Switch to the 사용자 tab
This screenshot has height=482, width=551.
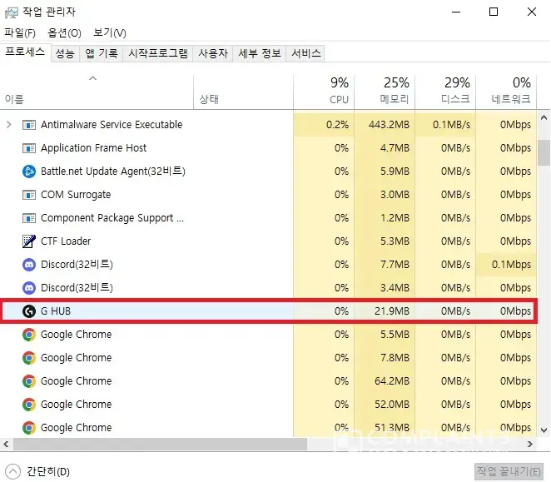pyautogui.click(x=213, y=53)
